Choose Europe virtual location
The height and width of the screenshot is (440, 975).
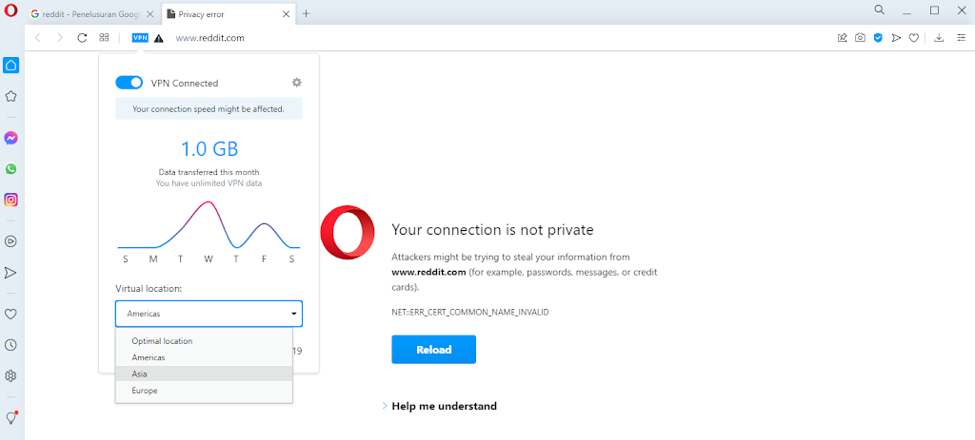(204, 391)
